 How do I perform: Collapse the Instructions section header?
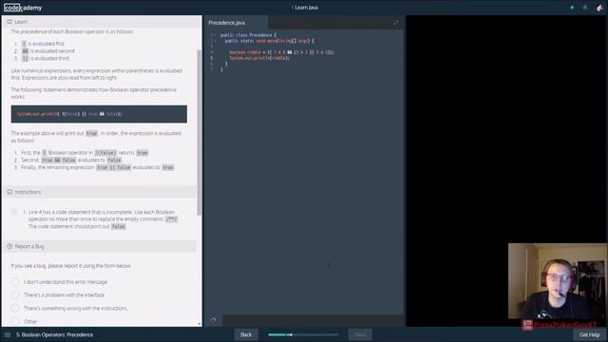(x=100, y=192)
